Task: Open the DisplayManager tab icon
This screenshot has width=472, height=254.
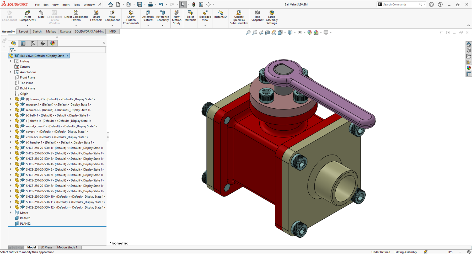Action: [52, 43]
